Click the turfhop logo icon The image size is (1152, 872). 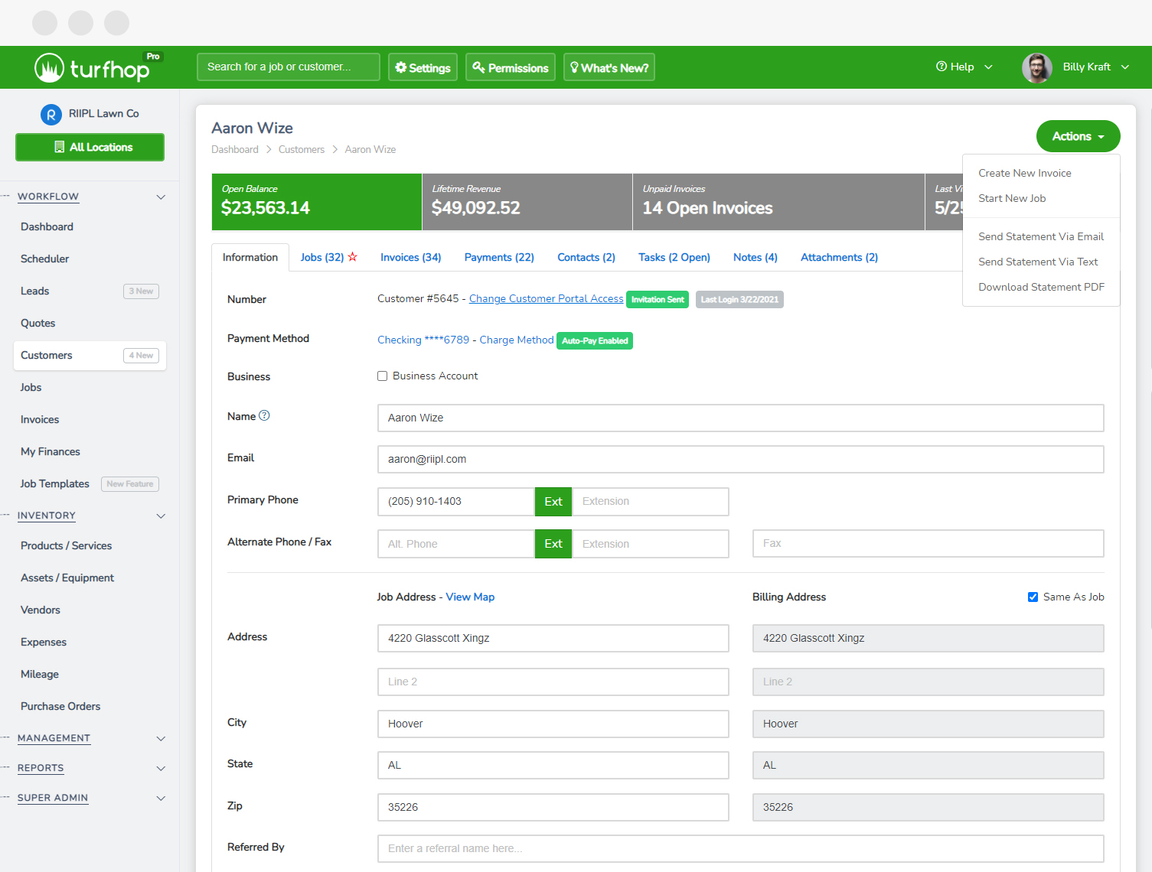(49, 68)
